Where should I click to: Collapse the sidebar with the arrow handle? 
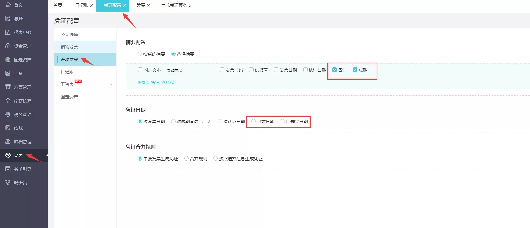[x=47, y=155]
